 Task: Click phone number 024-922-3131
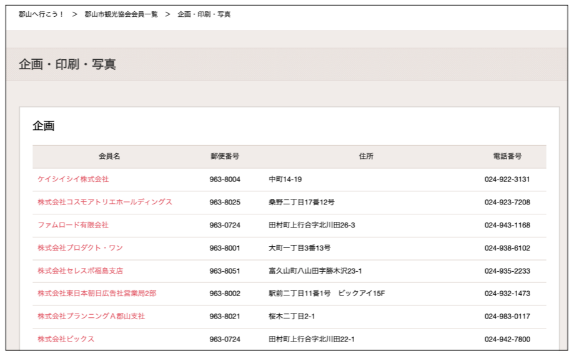point(507,179)
